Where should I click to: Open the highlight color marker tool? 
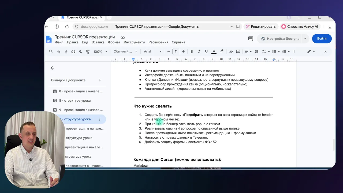[222, 51]
